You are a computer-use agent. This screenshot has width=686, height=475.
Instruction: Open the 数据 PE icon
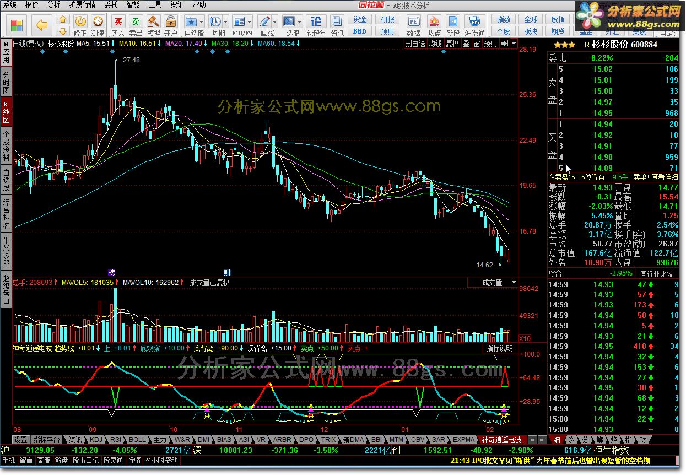point(413,21)
